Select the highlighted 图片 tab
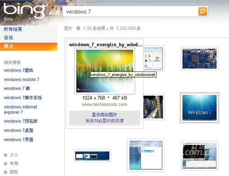 [28, 46]
